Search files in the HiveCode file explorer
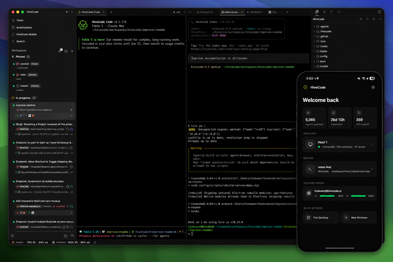The width and height of the screenshot is (393, 262). coord(361,19)
